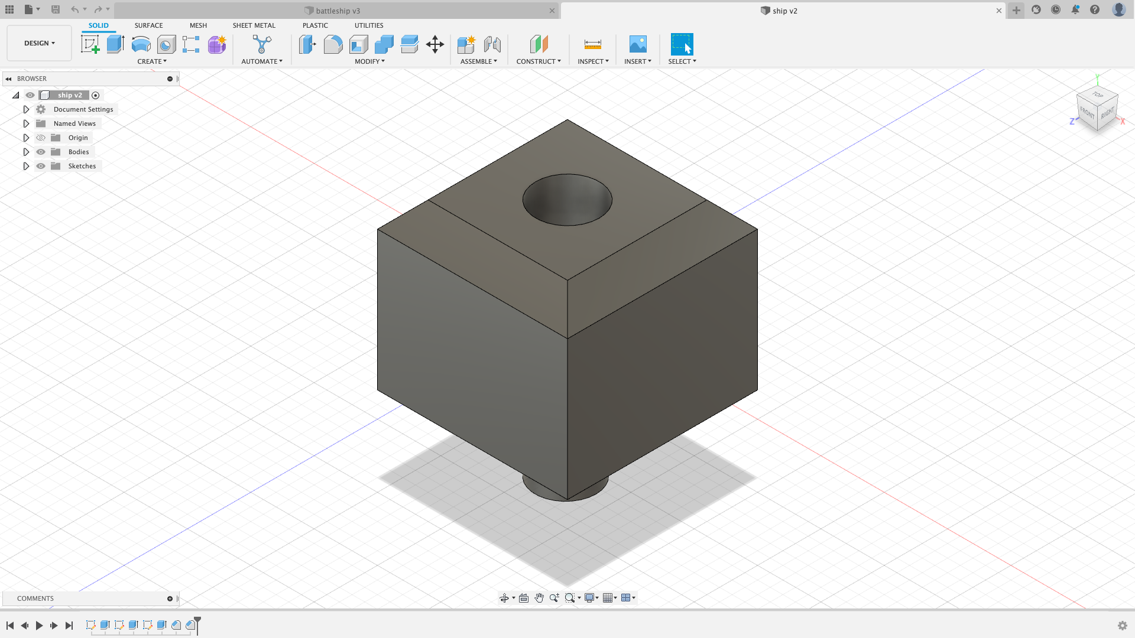Select the Extrude tool in the toolbar

pos(115,44)
